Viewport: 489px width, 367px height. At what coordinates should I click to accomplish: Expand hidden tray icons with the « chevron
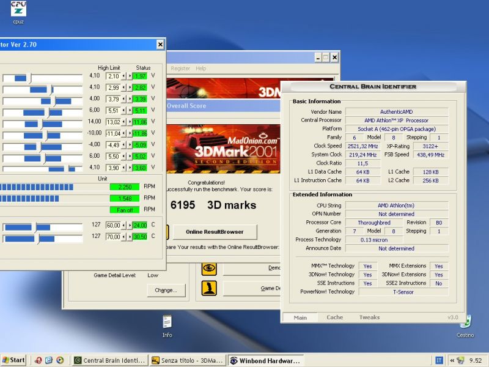click(x=452, y=360)
